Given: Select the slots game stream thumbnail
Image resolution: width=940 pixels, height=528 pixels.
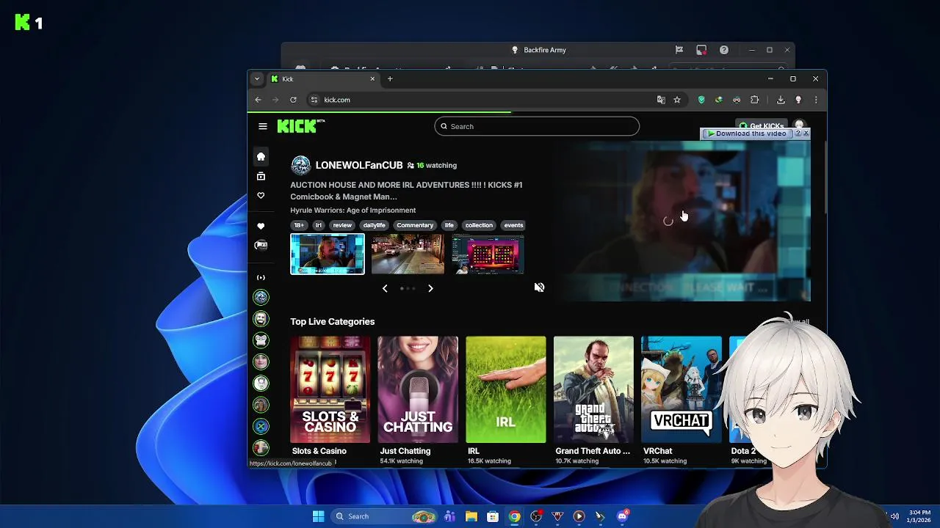Looking at the screenshot, I should (488, 254).
